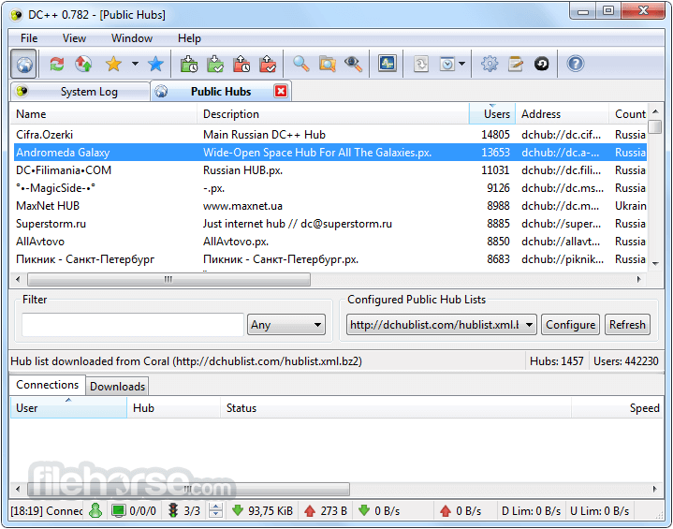Sort transfers by Speed column

click(x=617, y=408)
